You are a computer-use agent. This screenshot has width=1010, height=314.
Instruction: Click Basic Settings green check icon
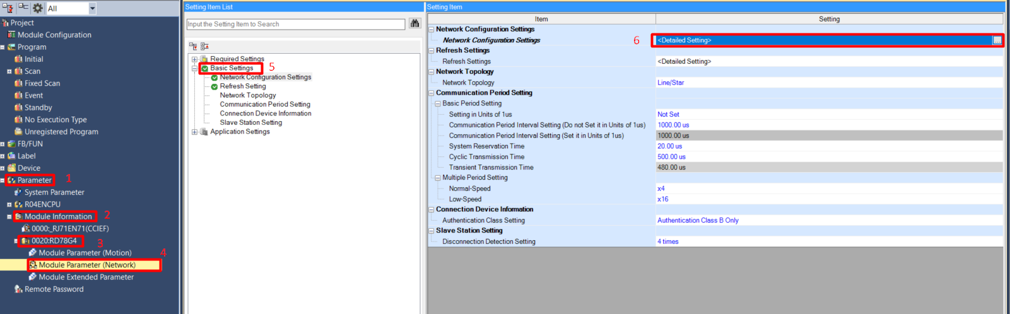(x=204, y=68)
